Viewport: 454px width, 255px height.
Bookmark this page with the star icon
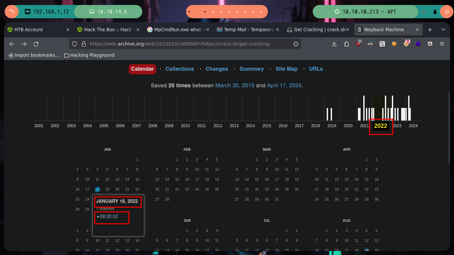[x=295, y=44]
